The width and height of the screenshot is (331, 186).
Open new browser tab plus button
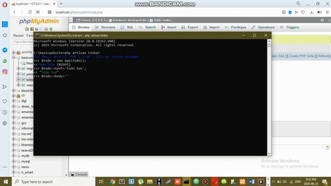tap(61, 4)
